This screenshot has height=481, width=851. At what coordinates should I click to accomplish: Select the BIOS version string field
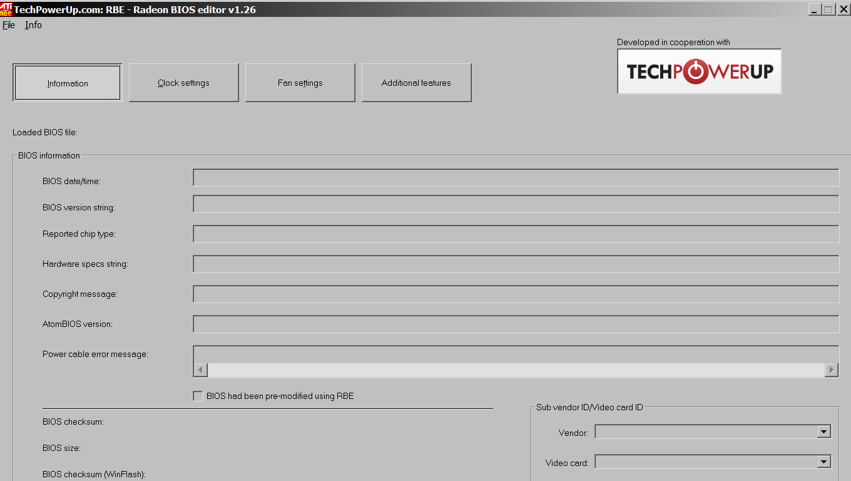coord(516,204)
